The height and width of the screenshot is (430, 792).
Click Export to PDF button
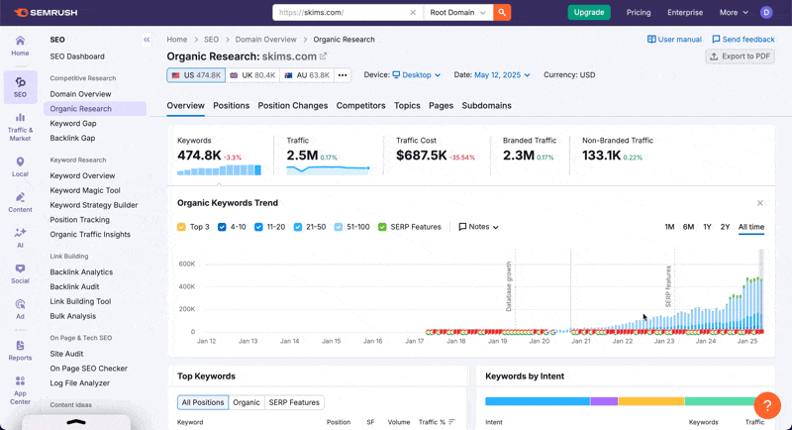(x=740, y=56)
